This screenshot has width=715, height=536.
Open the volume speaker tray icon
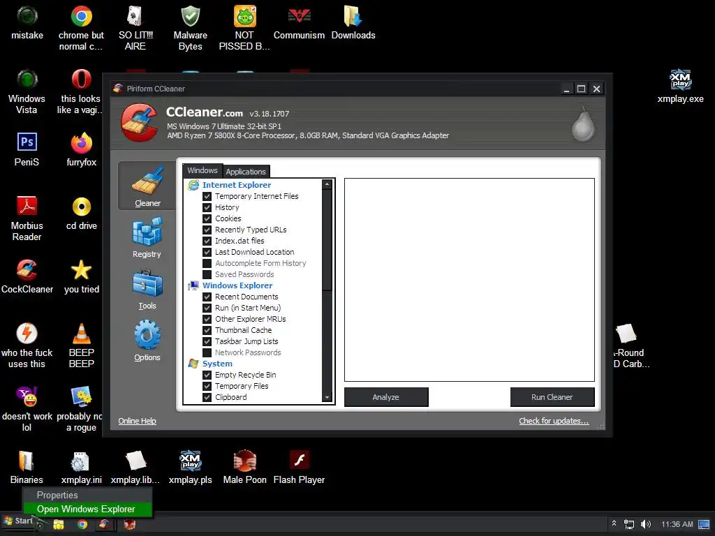[646, 524]
